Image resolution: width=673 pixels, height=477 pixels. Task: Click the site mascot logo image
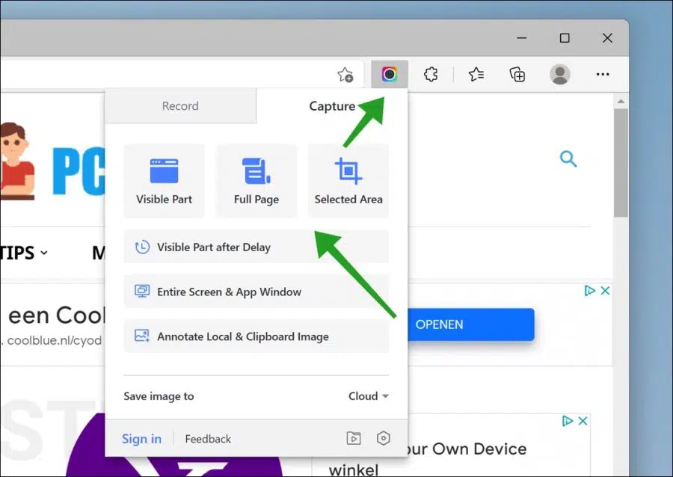[16, 161]
